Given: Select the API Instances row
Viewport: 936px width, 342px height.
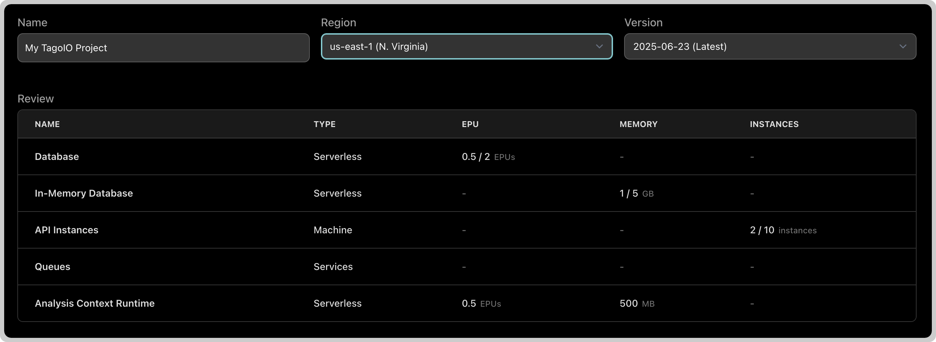Looking at the screenshot, I should coord(467,230).
